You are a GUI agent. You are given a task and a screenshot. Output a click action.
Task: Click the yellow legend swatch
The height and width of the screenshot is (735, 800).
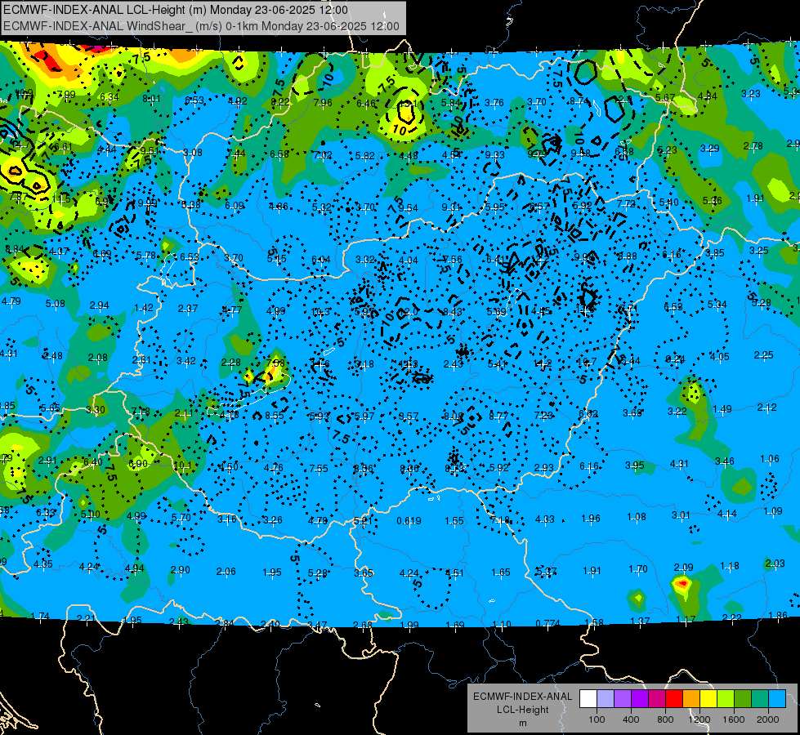(708, 698)
